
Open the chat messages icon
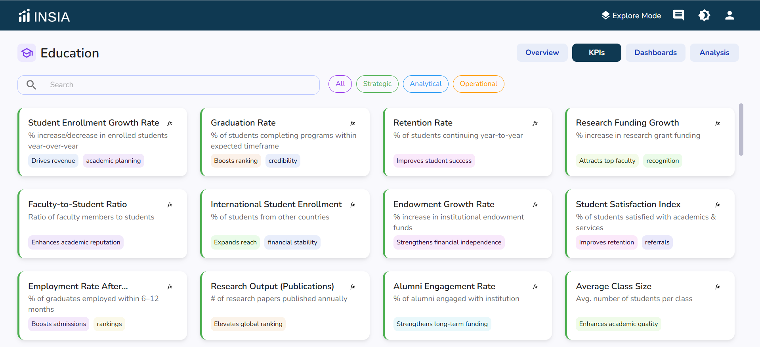click(x=678, y=15)
